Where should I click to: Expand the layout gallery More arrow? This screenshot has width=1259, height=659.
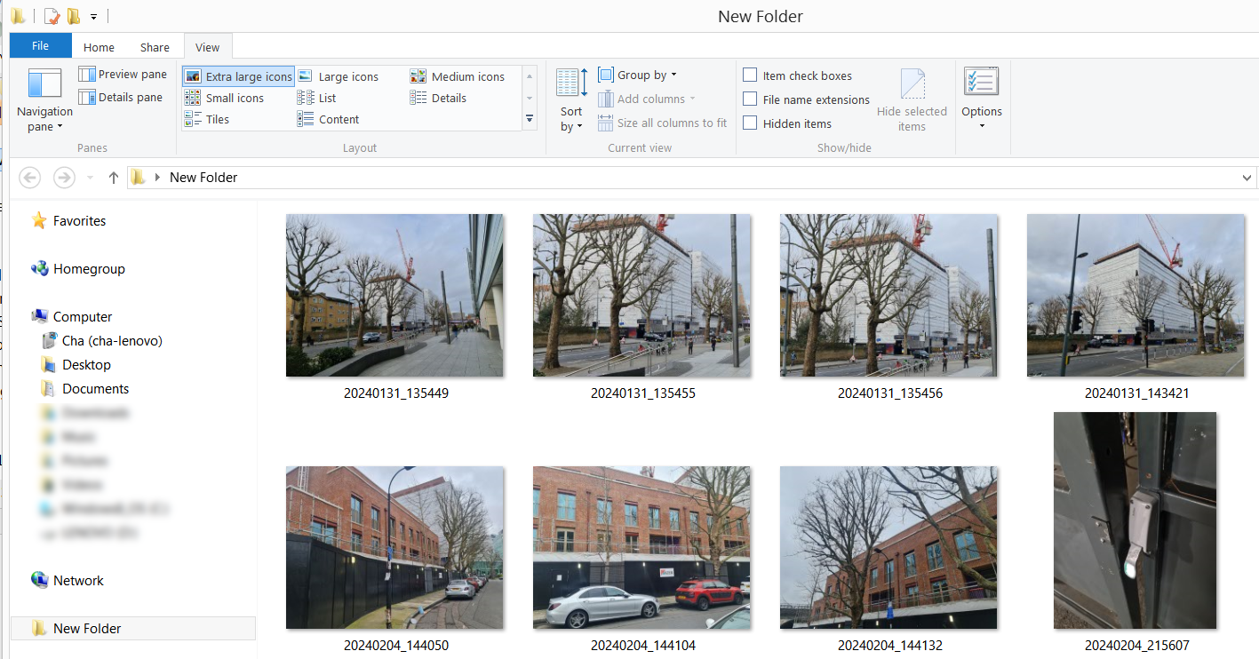(x=530, y=119)
